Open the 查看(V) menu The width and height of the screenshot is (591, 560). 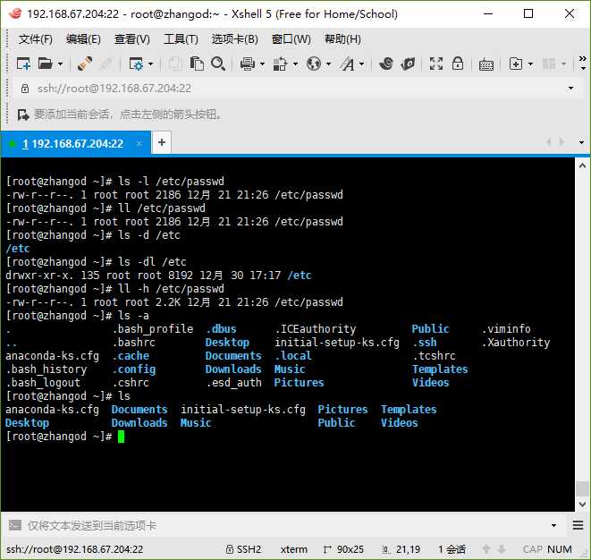click(132, 39)
